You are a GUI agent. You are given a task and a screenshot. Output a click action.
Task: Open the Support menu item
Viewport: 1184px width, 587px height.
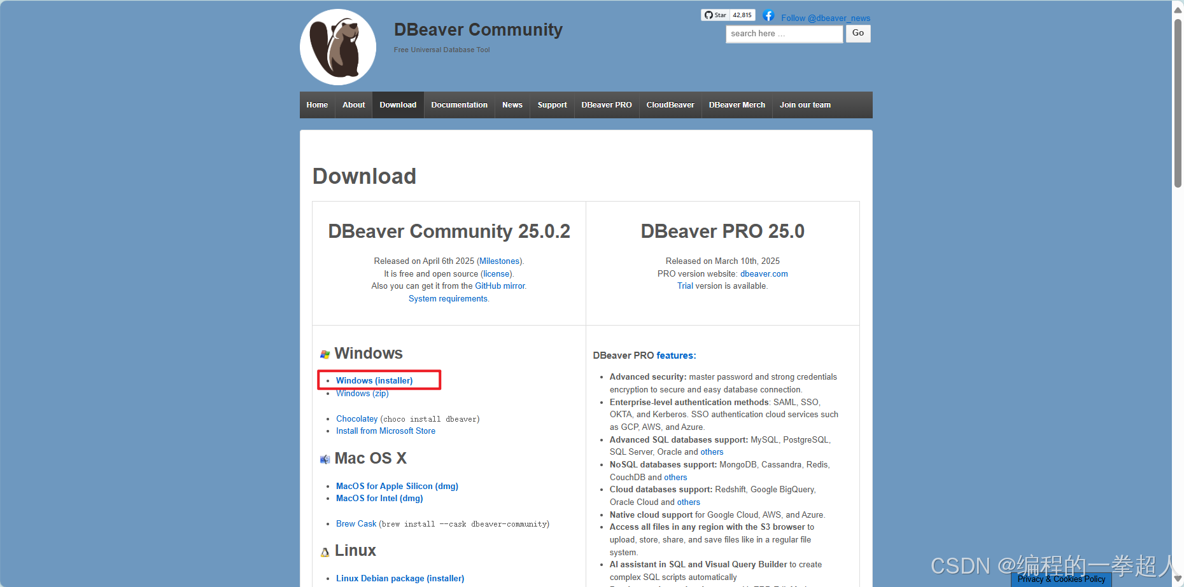pyautogui.click(x=552, y=105)
